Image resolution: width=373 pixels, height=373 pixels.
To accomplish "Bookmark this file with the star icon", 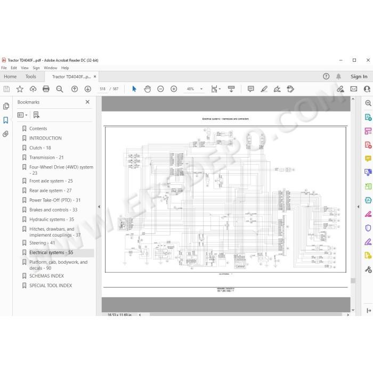I will coord(20,89).
